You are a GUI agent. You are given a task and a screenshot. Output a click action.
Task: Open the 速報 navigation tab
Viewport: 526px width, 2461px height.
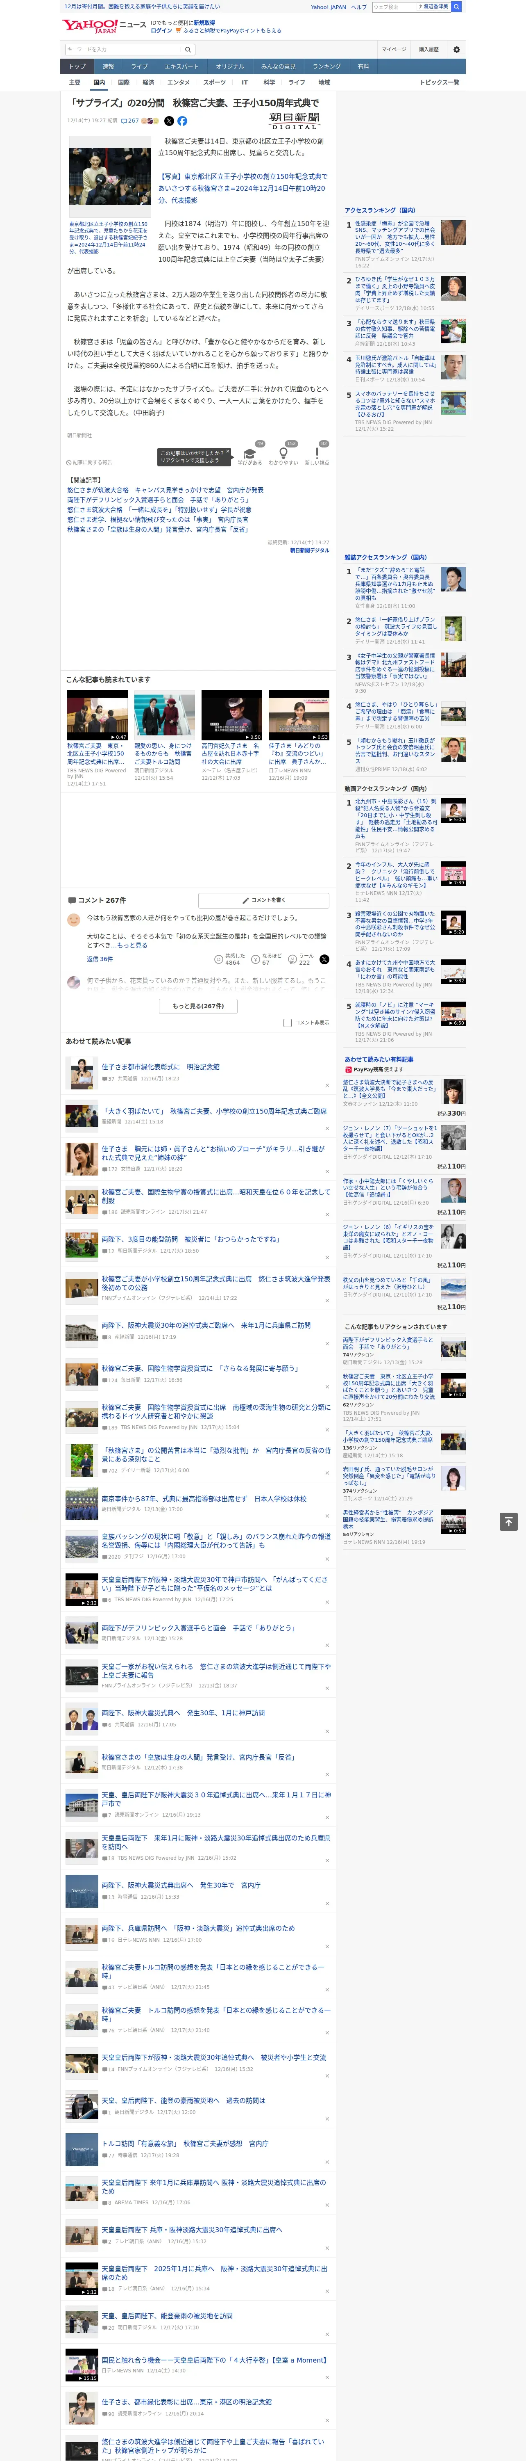click(x=108, y=67)
